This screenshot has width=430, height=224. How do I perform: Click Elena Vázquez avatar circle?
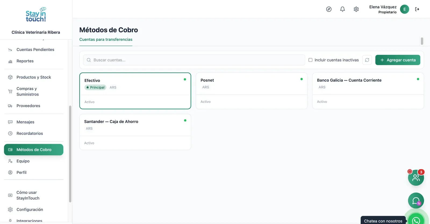pyautogui.click(x=404, y=9)
